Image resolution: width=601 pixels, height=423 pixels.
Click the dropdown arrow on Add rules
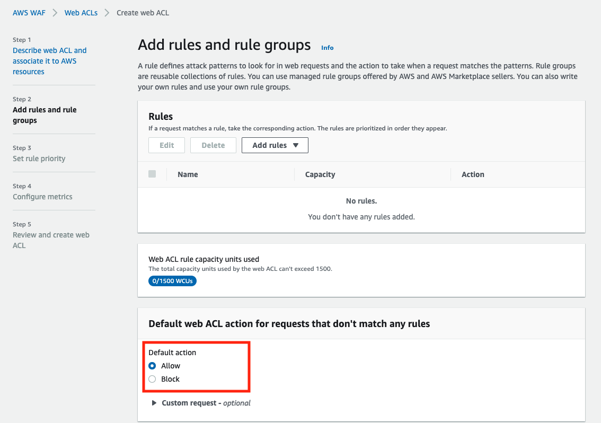point(296,145)
